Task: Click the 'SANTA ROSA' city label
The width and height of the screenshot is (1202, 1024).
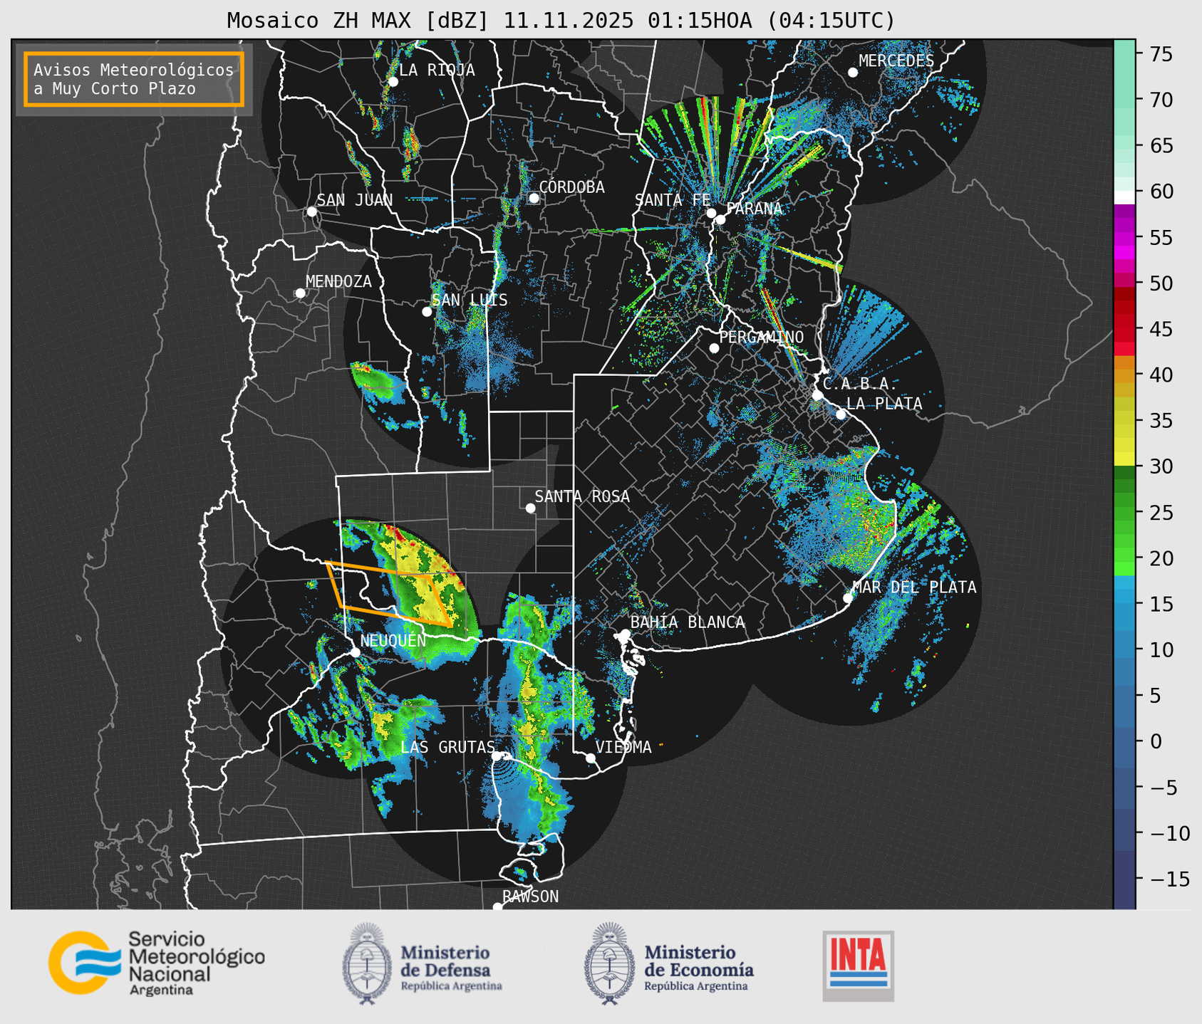Action: click(582, 496)
